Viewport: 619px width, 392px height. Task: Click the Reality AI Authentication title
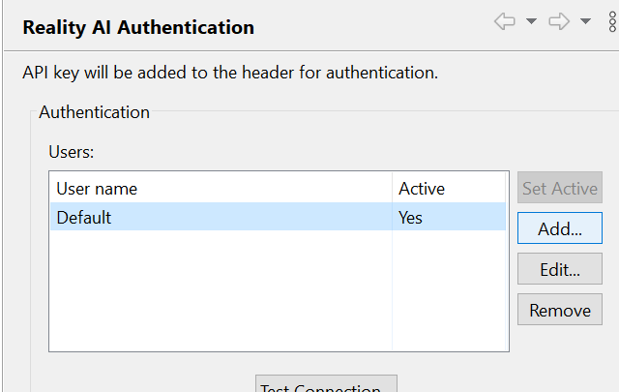(138, 27)
